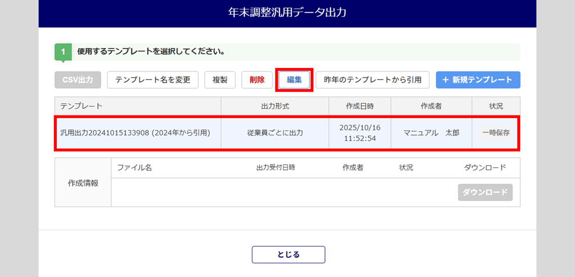Create a new template with 新規テンプレート

(x=478, y=80)
